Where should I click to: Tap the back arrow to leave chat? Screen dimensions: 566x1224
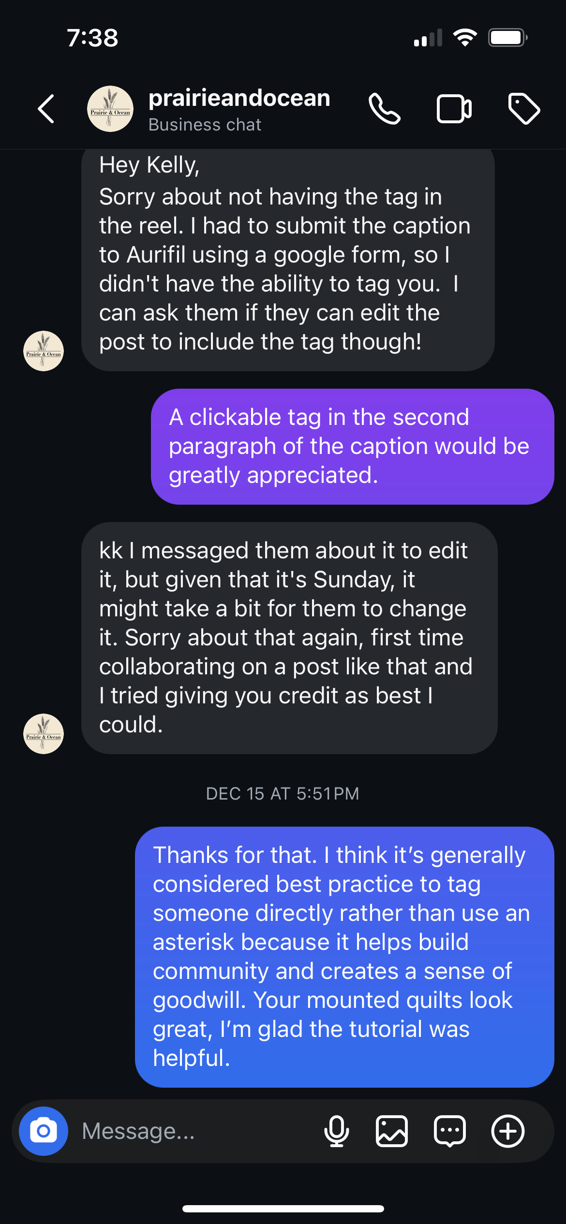tap(46, 109)
